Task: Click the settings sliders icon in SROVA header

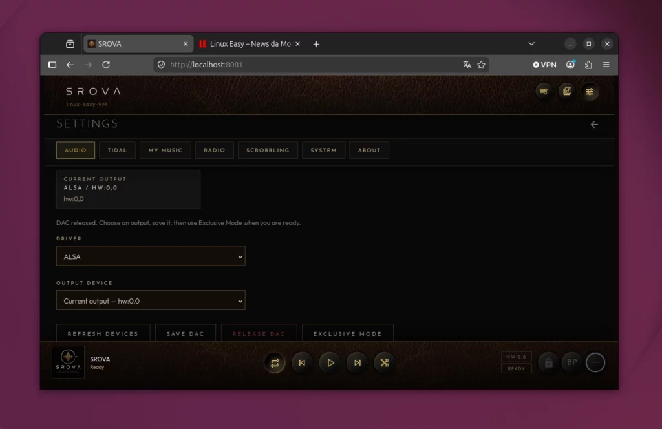Action: [590, 91]
